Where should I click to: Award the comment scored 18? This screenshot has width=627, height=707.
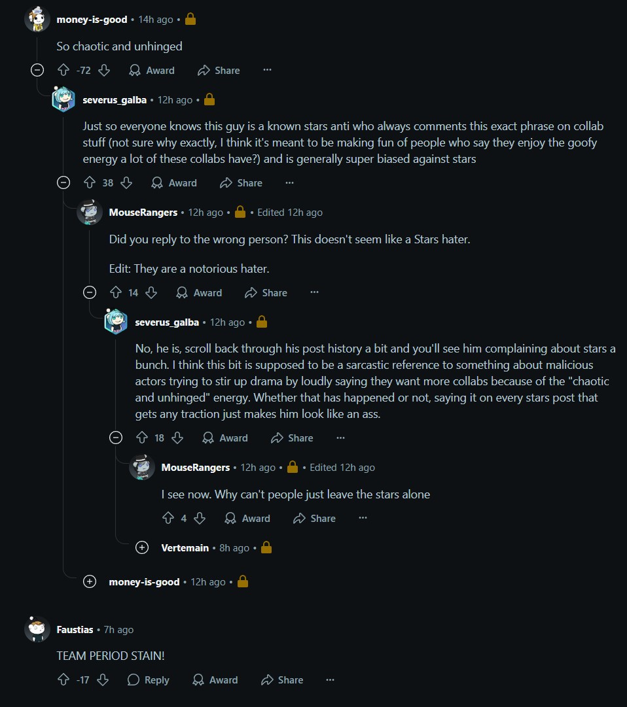pos(225,438)
